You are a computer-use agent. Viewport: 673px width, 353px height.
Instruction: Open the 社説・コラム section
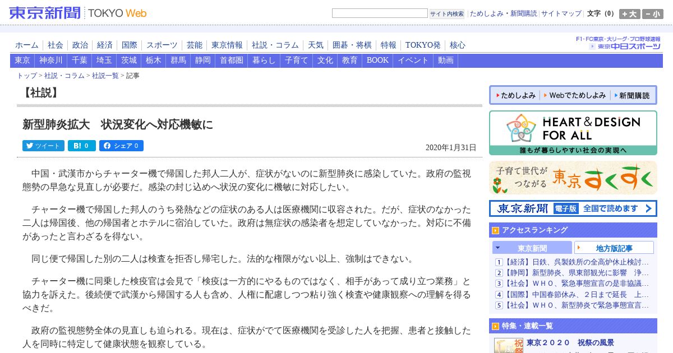coord(275,45)
